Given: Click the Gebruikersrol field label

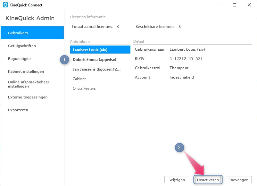Looking at the screenshot, I should pos(147,68).
